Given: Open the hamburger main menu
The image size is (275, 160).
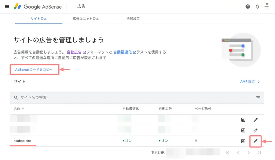Looking at the screenshot, I should (7, 7).
